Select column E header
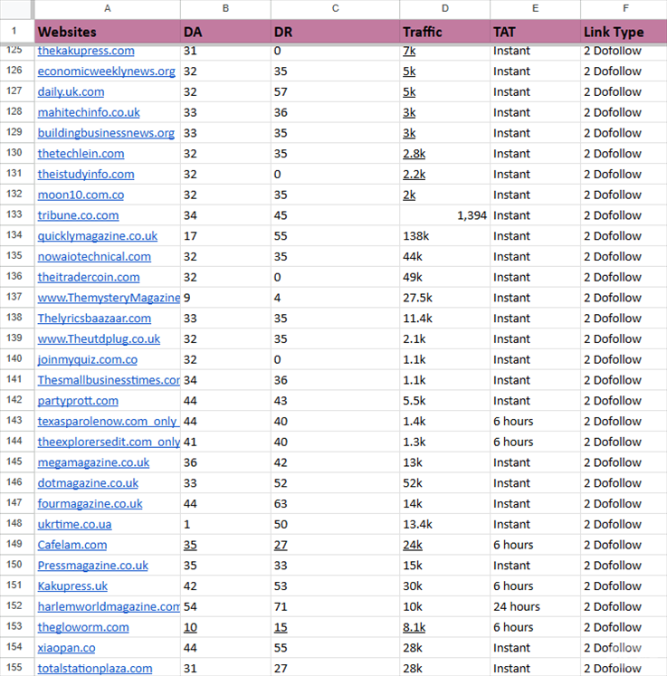This screenshot has width=667, height=676. point(535,9)
